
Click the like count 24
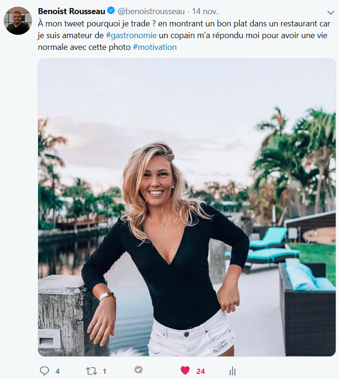[201, 371]
